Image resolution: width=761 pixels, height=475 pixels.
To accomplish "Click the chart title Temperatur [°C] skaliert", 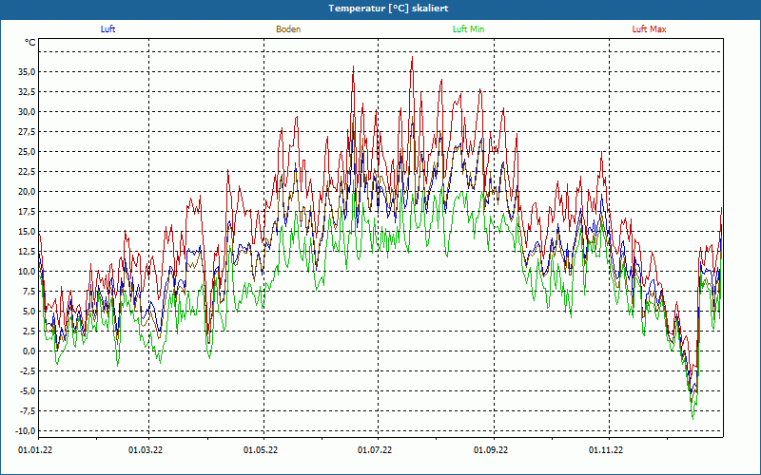I will 388,9.
